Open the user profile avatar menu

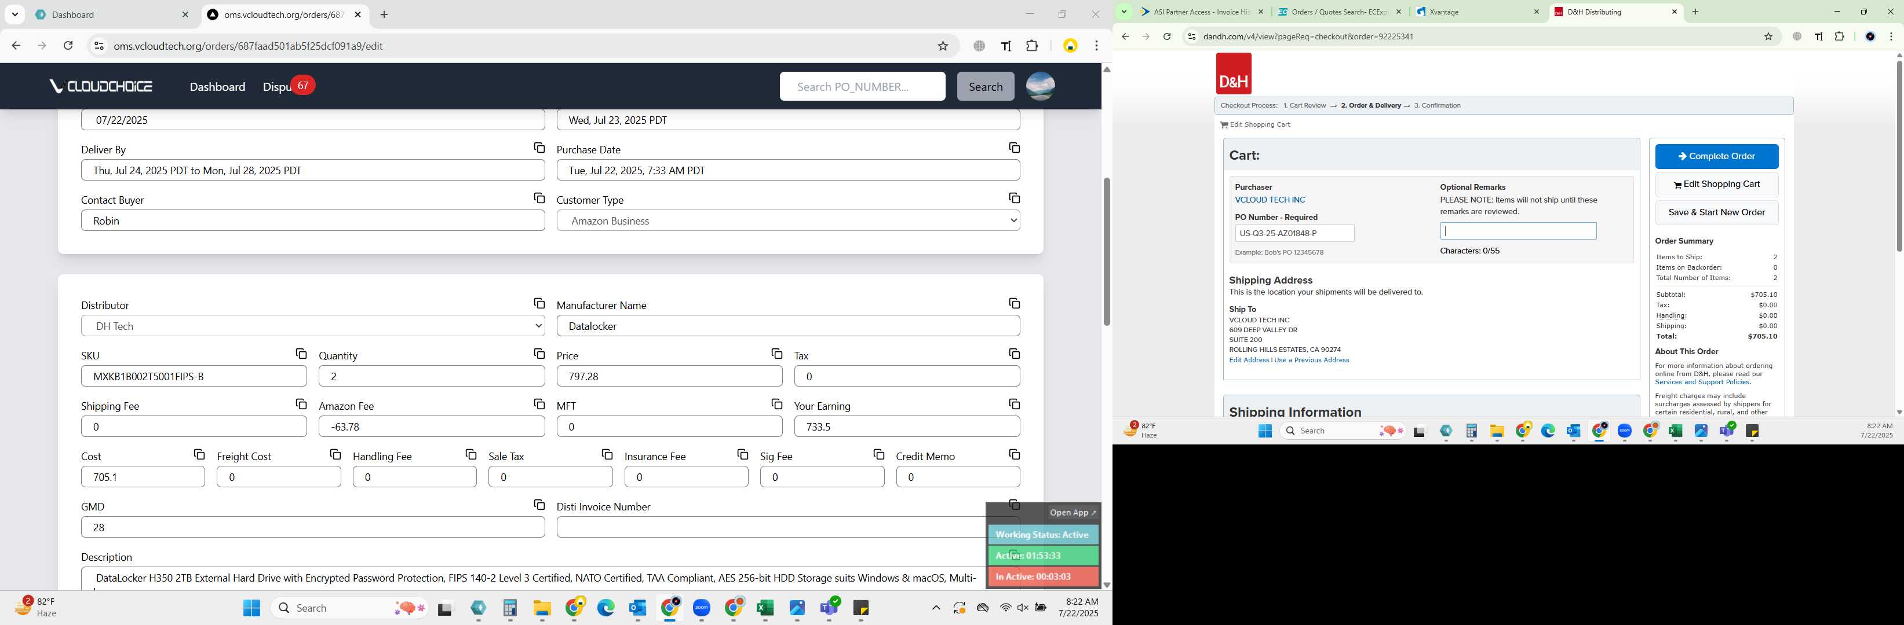(1040, 86)
